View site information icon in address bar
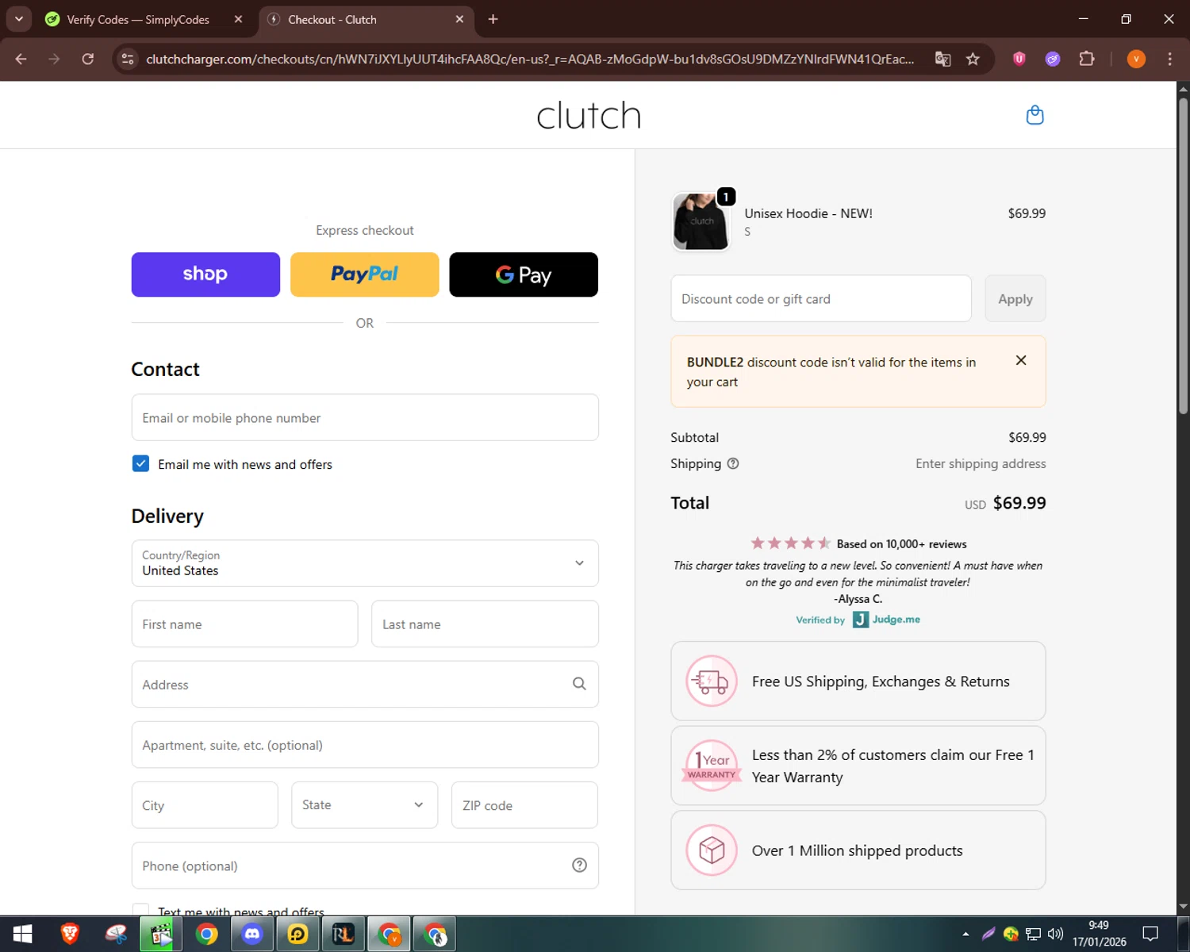This screenshot has width=1190, height=952. 128,59
